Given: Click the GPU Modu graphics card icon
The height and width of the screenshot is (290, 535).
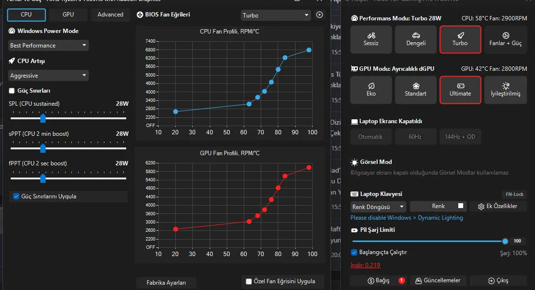Looking at the screenshot, I should click(354, 69).
